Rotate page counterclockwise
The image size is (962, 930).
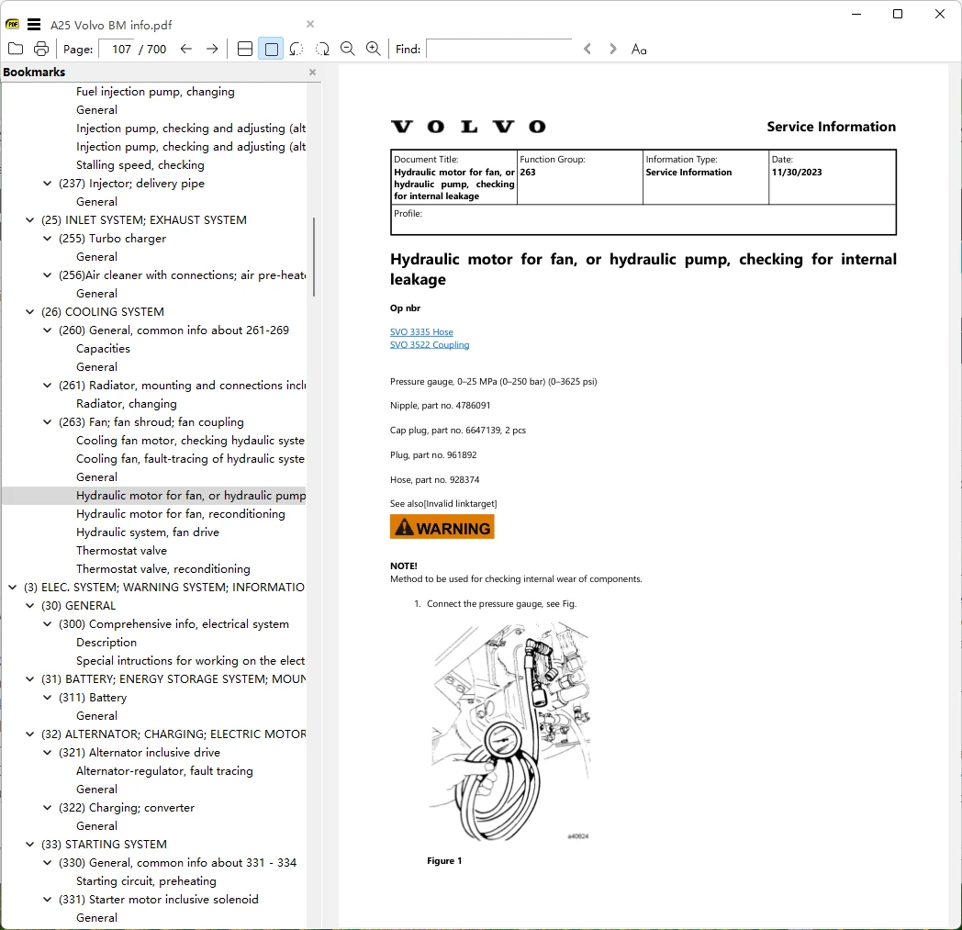(296, 49)
